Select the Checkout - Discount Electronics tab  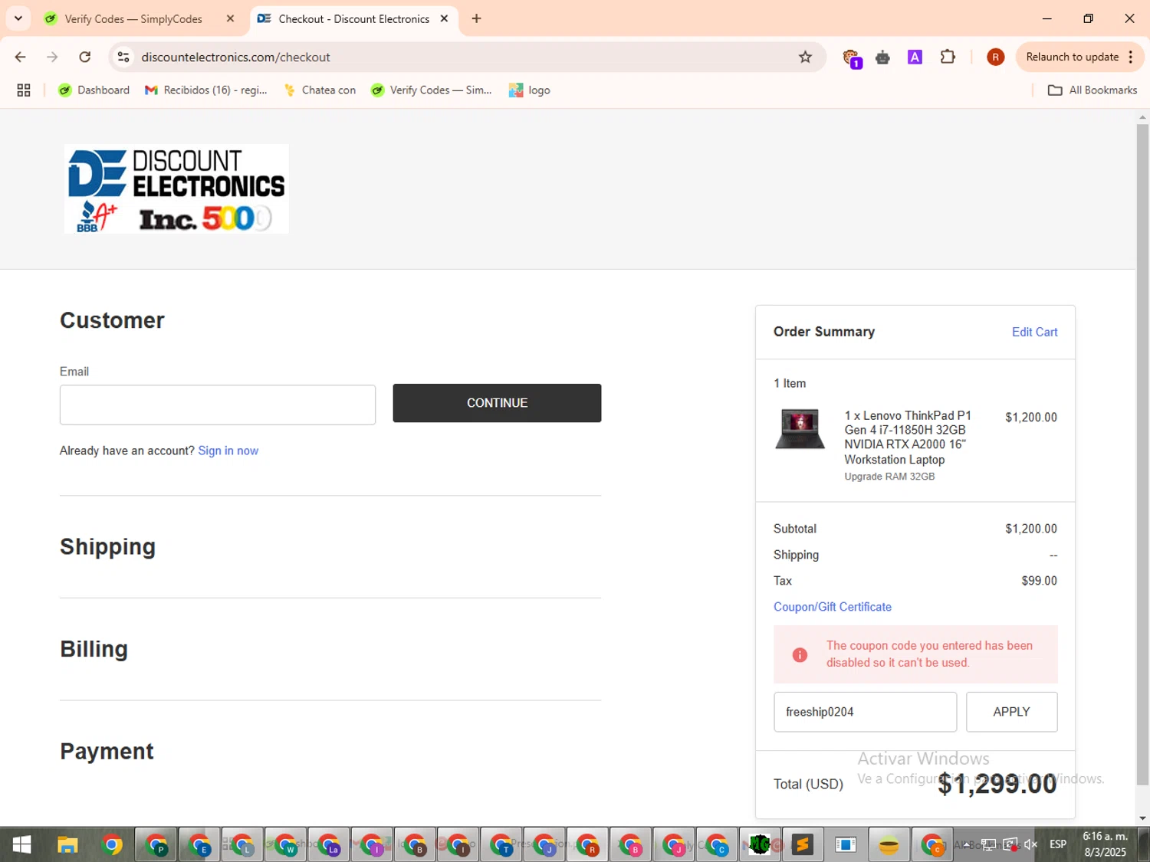(x=353, y=18)
